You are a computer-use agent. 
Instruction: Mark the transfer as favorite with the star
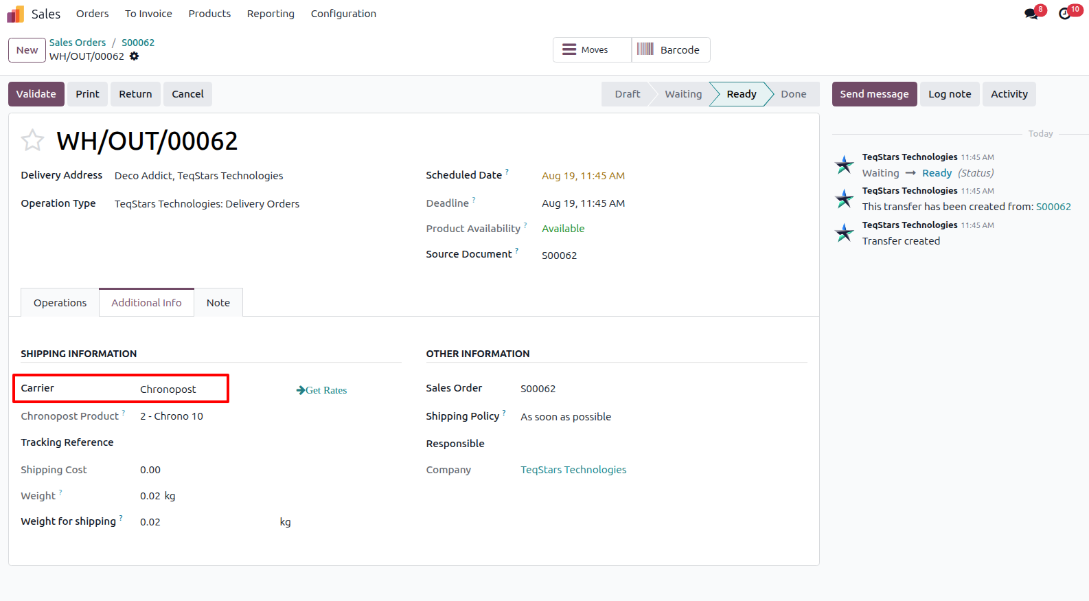click(x=32, y=140)
